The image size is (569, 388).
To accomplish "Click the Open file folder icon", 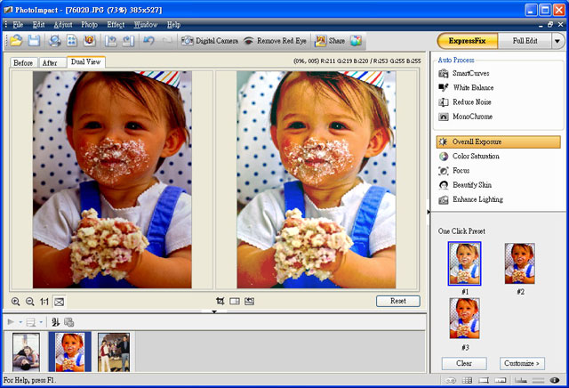I will [16, 41].
